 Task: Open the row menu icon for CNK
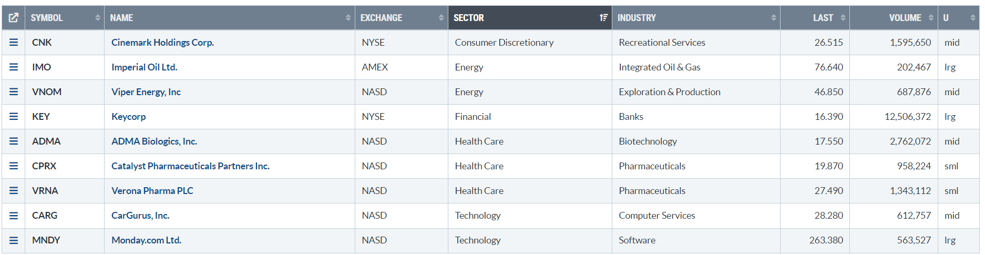pyautogui.click(x=14, y=43)
